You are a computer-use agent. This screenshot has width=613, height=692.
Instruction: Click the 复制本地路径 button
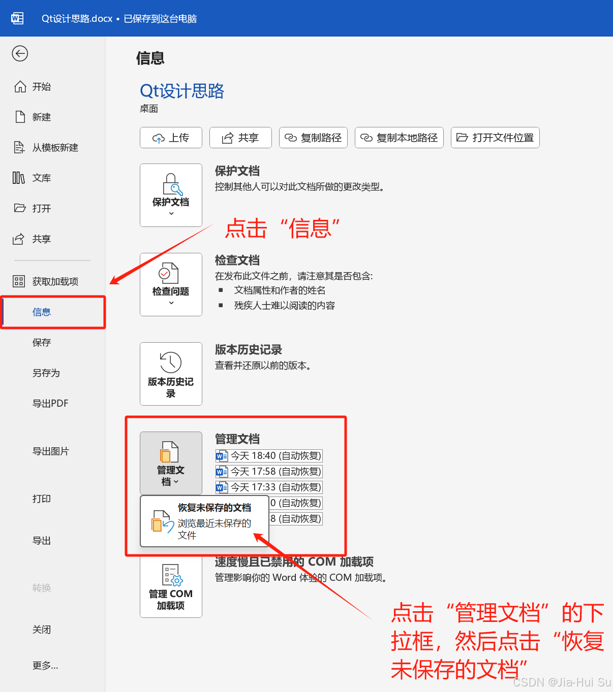[x=399, y=138]
